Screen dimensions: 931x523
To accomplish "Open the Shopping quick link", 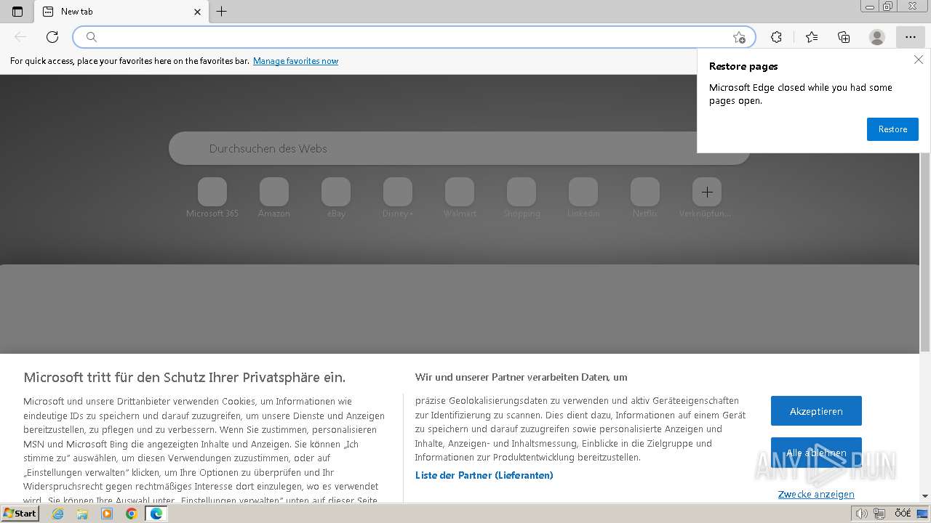I will pyautogui.click(x=522, y=198).
